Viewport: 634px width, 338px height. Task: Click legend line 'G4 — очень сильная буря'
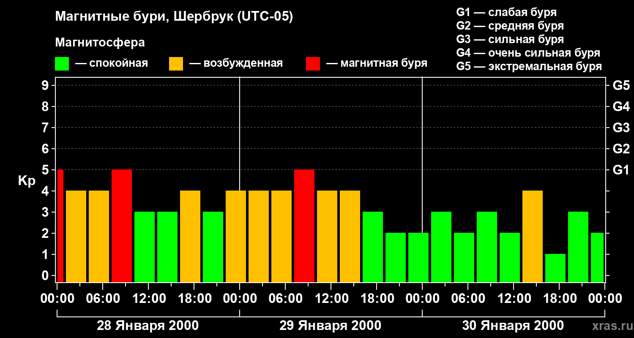tap(528, 53)
